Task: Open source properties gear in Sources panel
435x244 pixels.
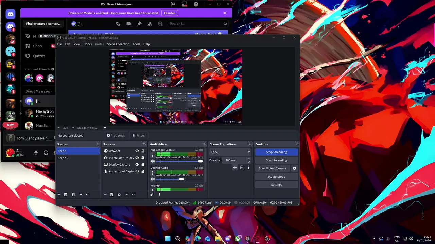Action: coord(119,195)
